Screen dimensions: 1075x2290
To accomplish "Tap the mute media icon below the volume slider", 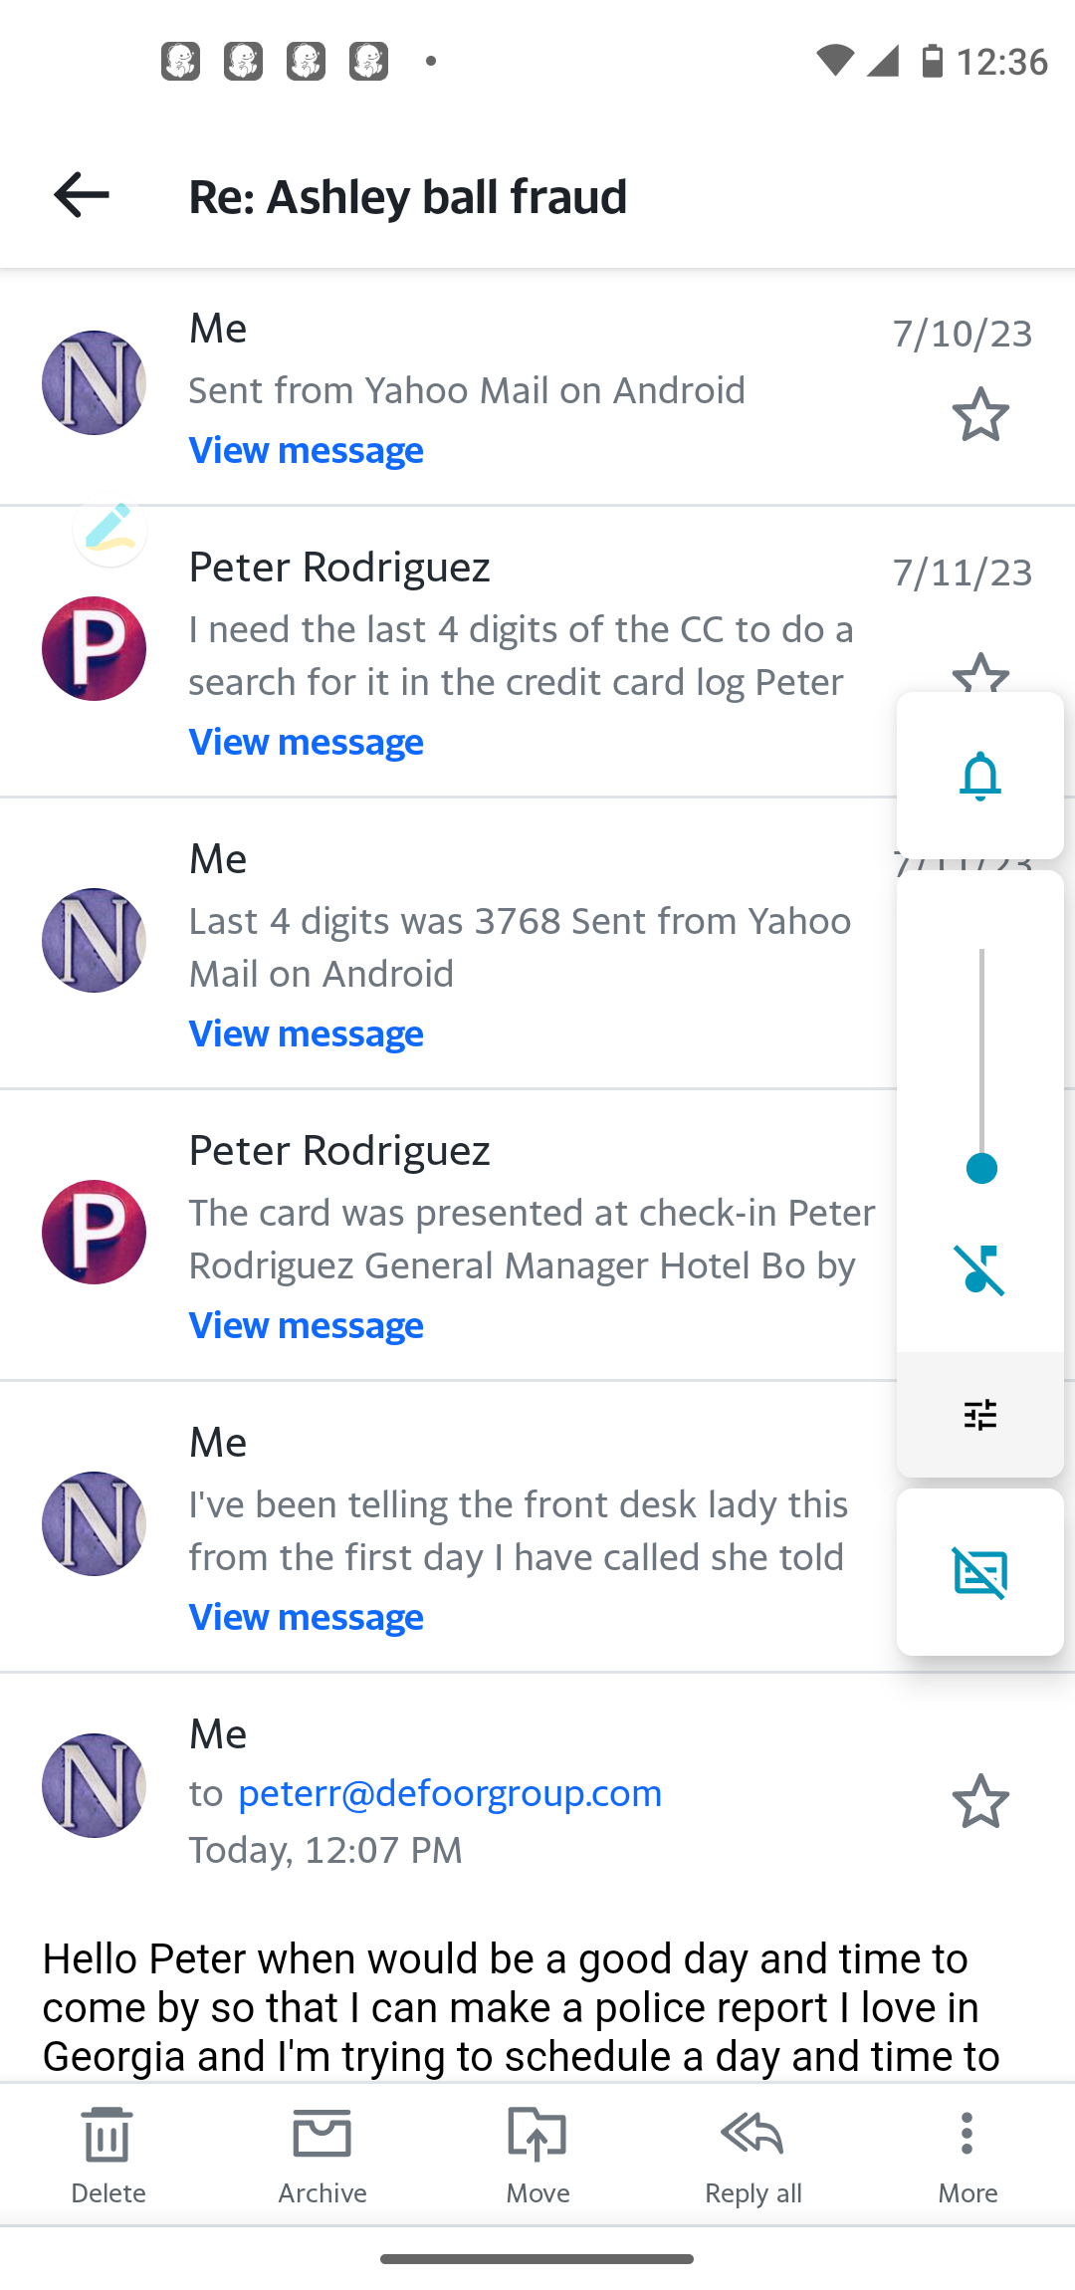I will [980, 1269].
